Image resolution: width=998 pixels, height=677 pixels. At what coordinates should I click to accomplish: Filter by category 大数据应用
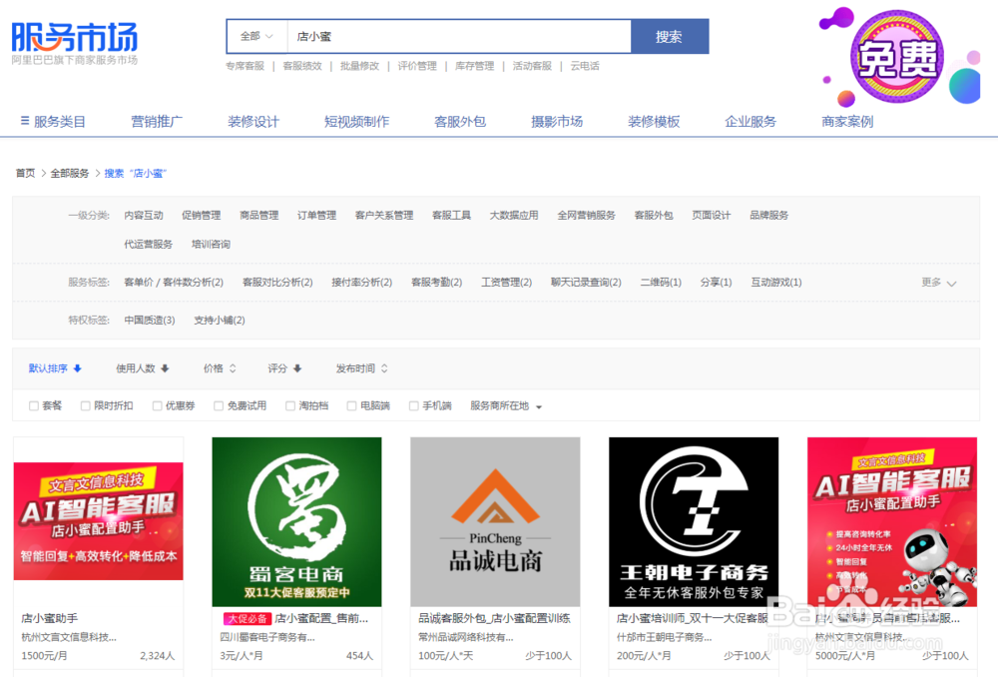coord(514,216)
